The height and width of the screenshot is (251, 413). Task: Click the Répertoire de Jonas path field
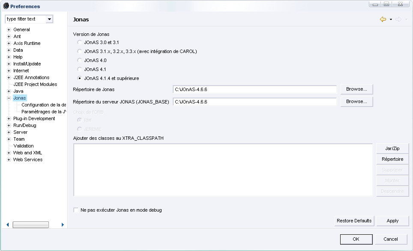(255, 89)
